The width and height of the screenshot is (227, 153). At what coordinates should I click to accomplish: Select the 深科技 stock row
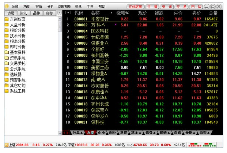(x=141, y=122)
